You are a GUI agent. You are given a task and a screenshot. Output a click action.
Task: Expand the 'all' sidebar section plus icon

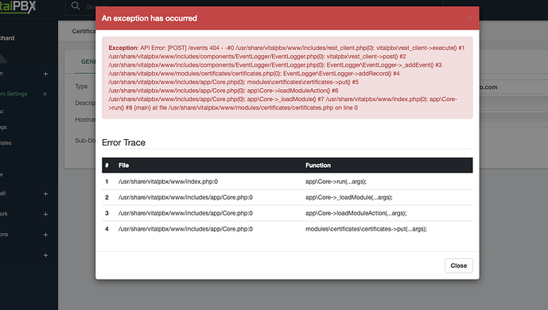45,194
